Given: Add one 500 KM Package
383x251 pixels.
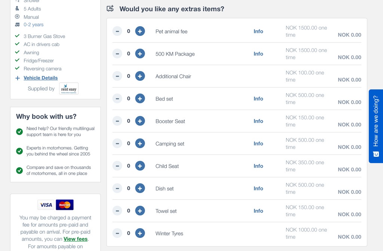Looking at the screenshot, I should coord(140,54).
